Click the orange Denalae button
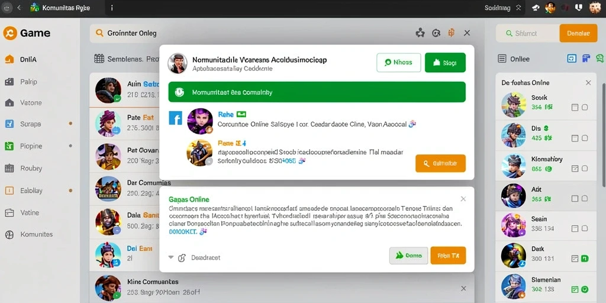606x303 pixels. click(x=578, y=34)
